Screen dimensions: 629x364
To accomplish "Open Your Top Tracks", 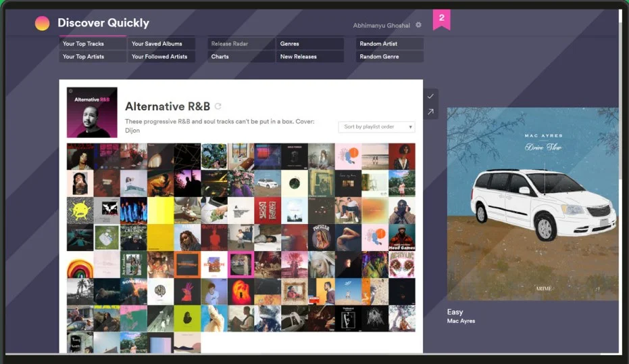I will click(93, 43).
